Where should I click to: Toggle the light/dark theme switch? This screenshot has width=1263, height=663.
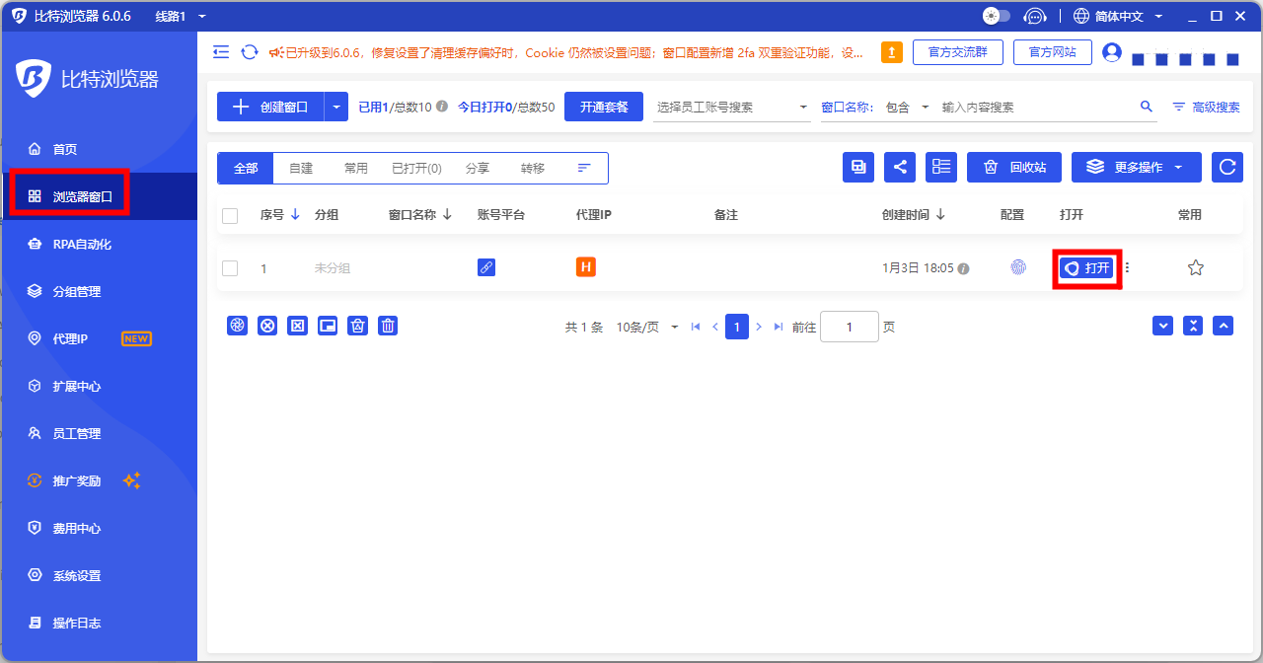997,16
